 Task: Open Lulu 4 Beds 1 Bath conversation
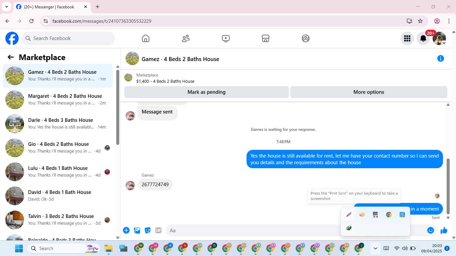[x=58, y=172]
